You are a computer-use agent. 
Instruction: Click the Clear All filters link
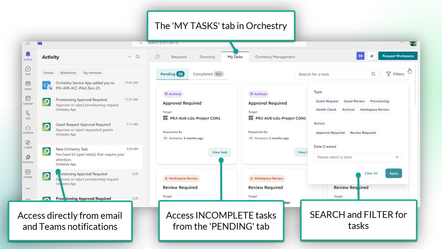point(371,174)
